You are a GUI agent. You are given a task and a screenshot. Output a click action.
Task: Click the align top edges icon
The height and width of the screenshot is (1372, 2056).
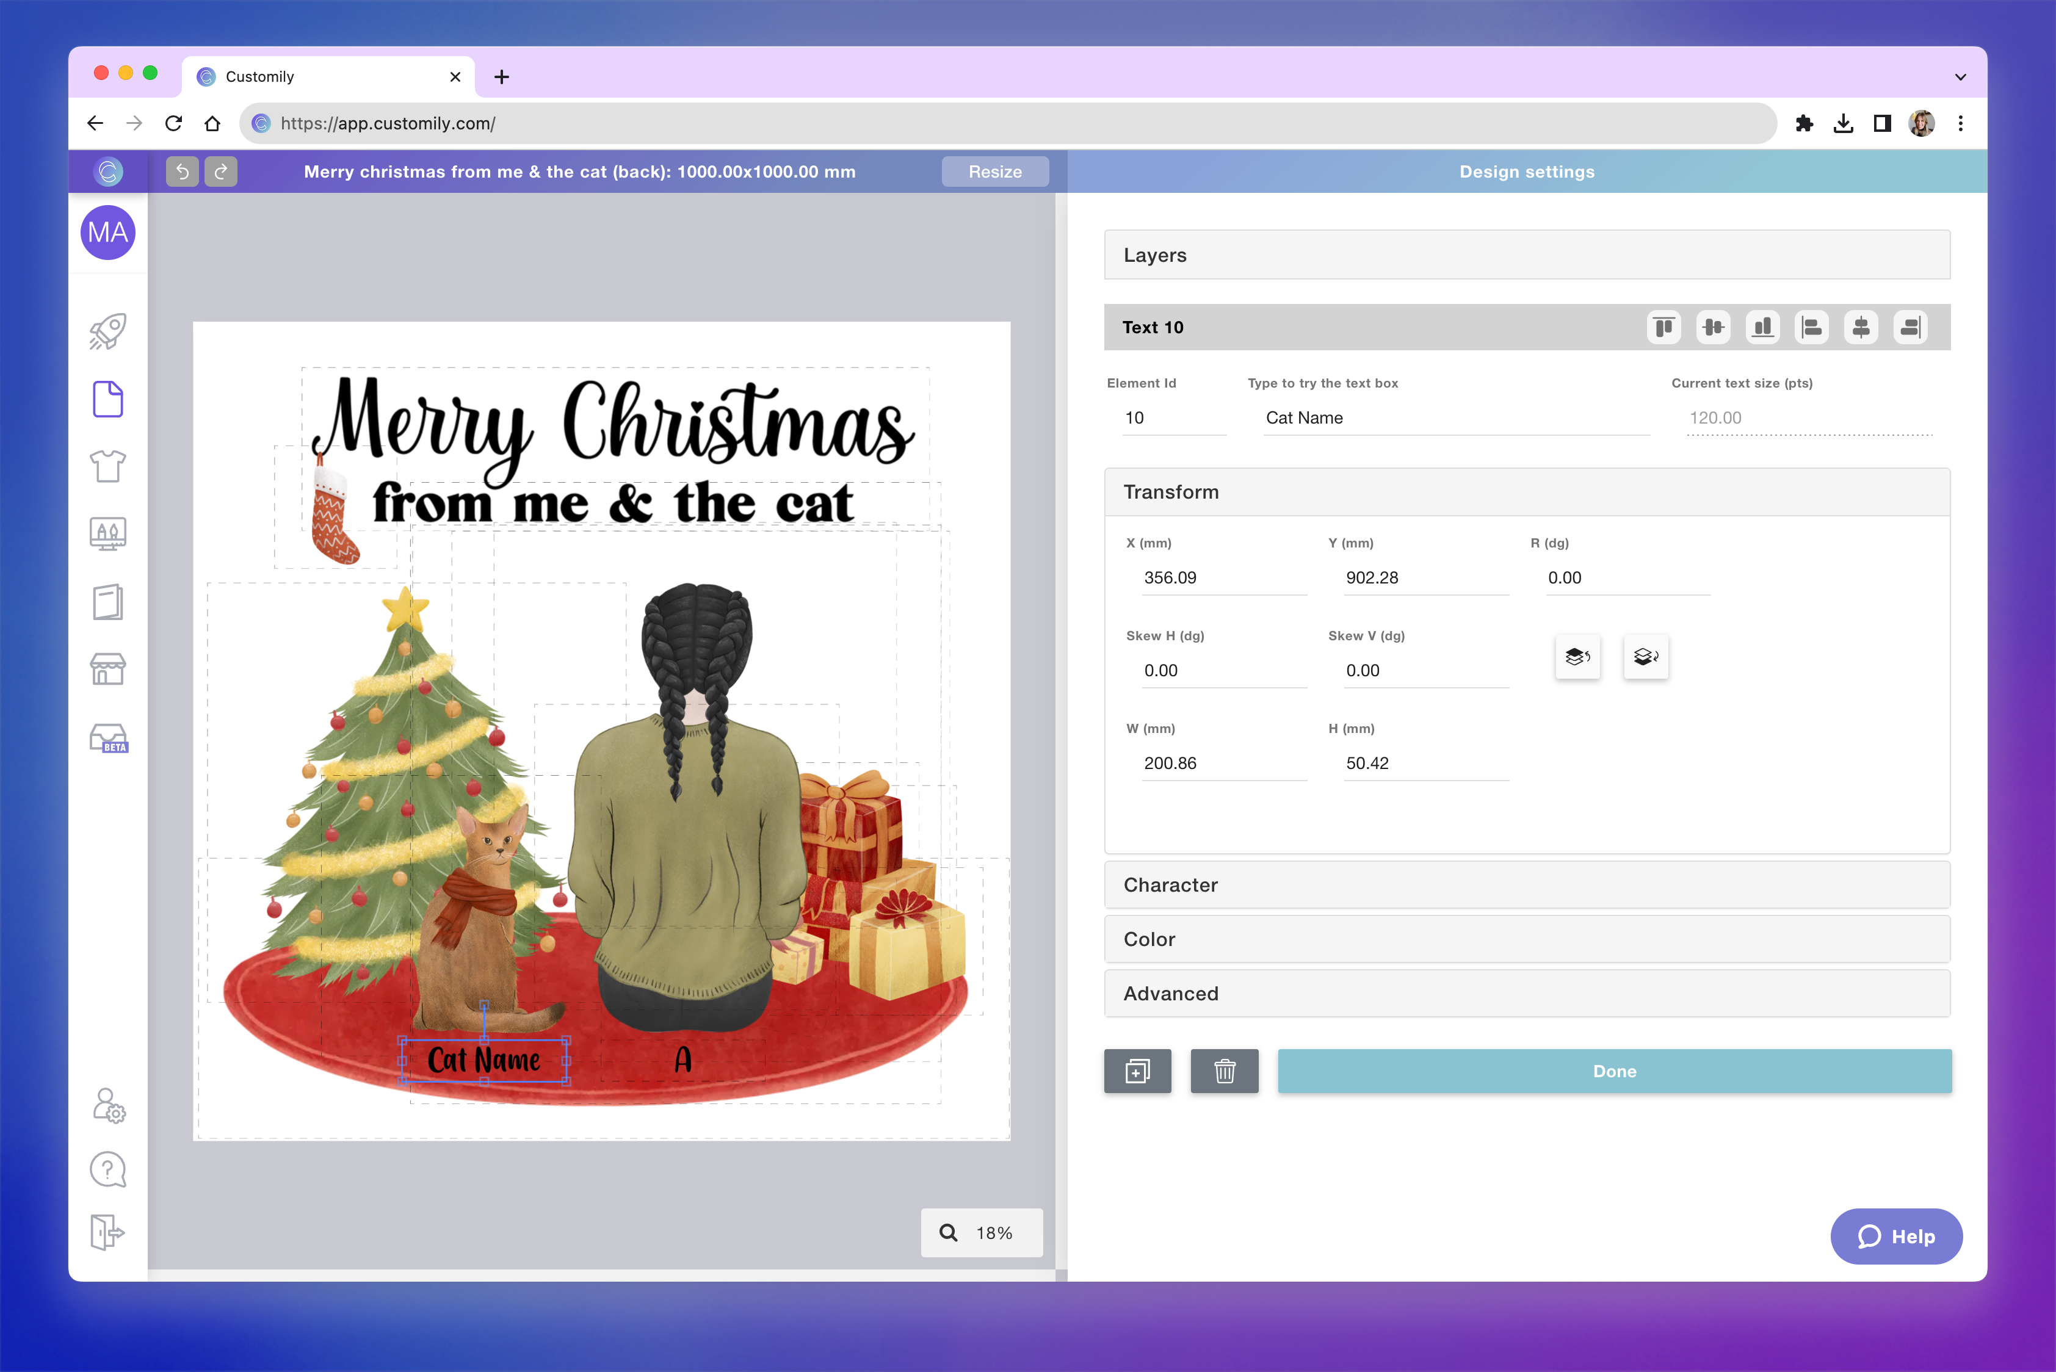1663,327
